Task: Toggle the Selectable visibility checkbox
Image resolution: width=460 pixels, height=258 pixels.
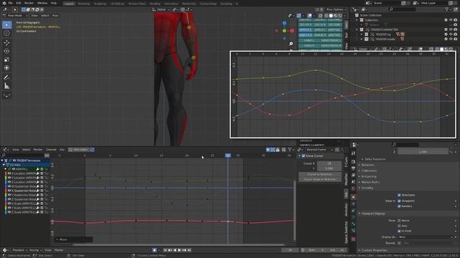Action: 399,195
